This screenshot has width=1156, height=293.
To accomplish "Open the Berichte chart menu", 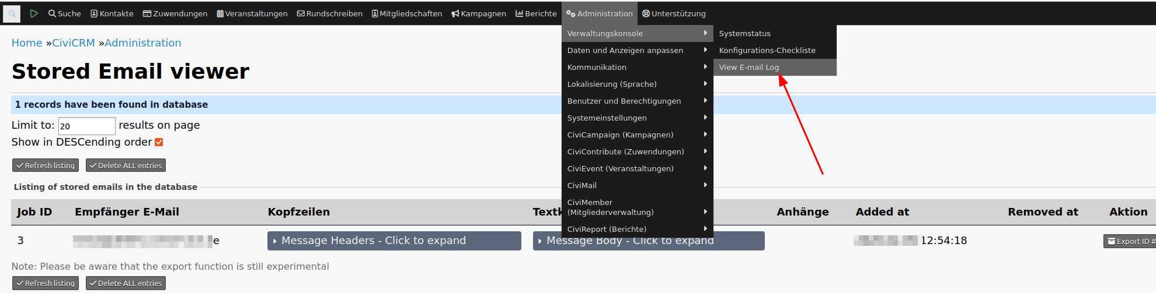I will [x=536, y=13].
